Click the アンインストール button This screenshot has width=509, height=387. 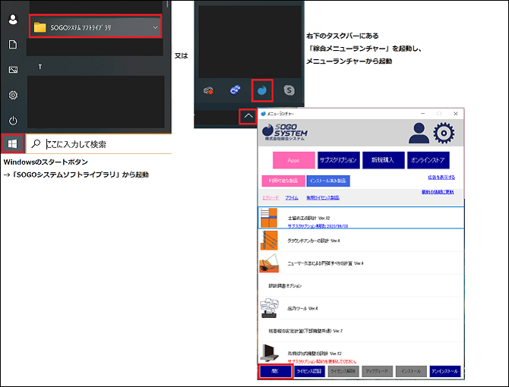click(445, 371)
